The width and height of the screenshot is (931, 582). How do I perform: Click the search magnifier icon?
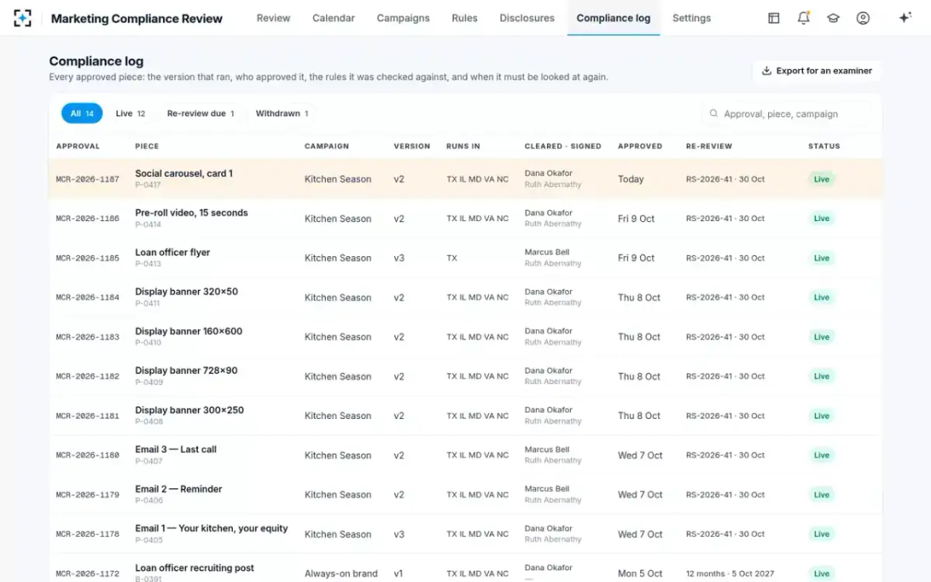(714, 113)
